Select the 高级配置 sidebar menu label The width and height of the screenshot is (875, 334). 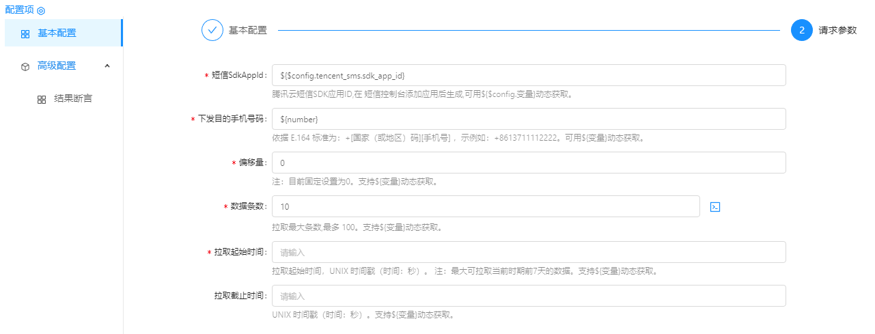click(x=57, y=66)
